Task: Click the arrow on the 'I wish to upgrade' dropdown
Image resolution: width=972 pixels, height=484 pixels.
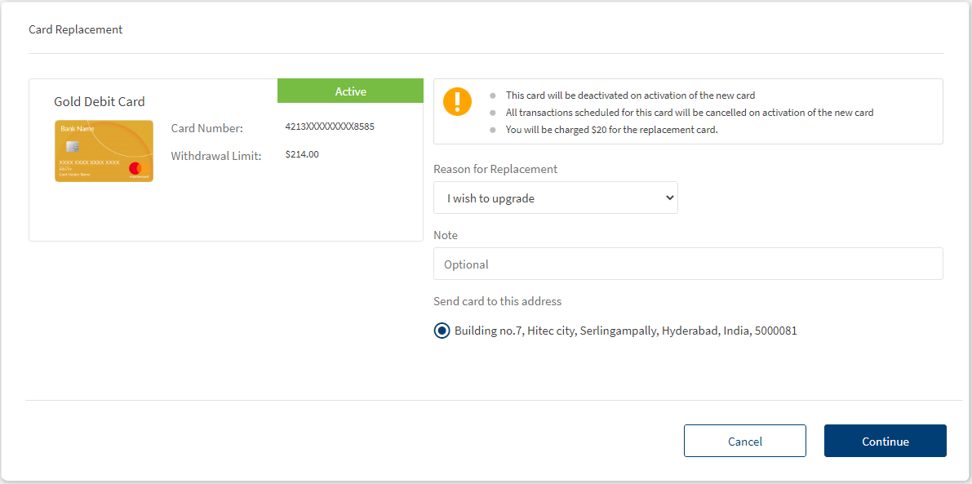Action: 669,198
